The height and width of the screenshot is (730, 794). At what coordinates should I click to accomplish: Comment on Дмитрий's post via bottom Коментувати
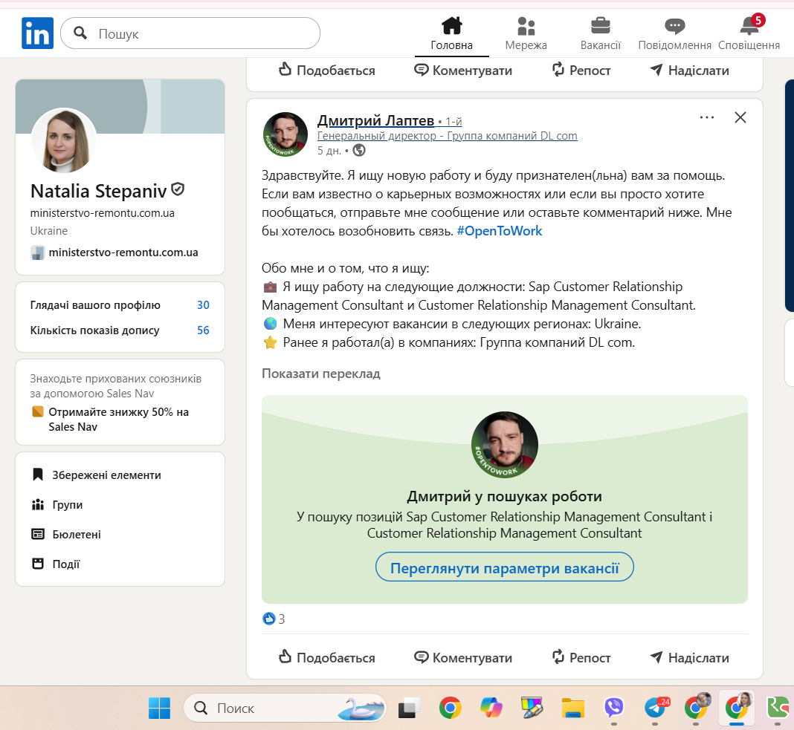click(x=463, y=658)
